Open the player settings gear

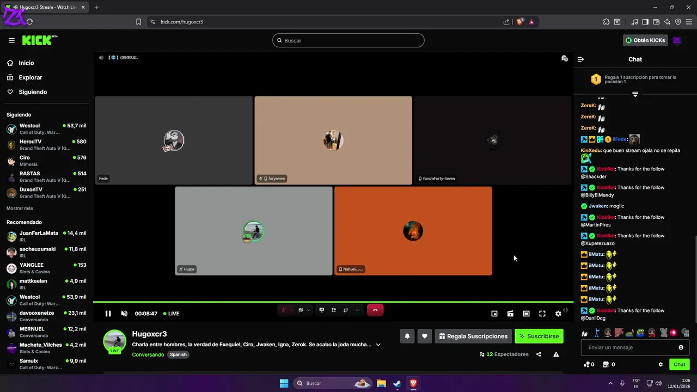pos(558,314)
